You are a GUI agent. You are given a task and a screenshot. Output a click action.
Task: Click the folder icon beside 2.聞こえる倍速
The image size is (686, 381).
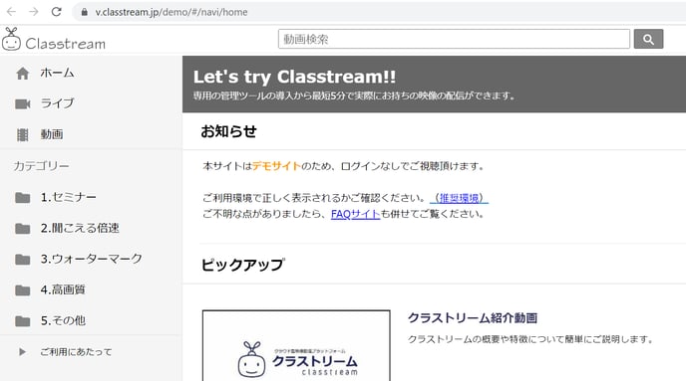click(22, 229)
